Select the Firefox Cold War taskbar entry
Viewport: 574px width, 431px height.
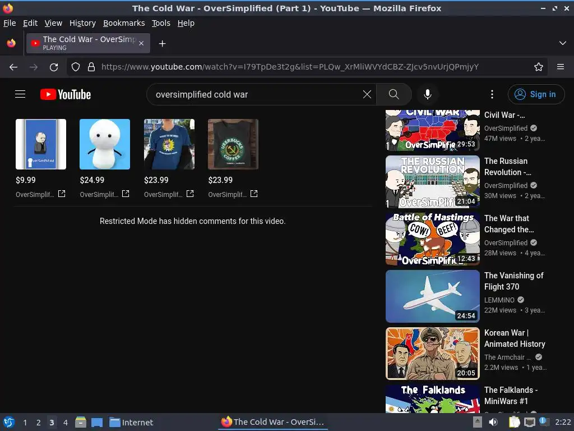(273, 422)
